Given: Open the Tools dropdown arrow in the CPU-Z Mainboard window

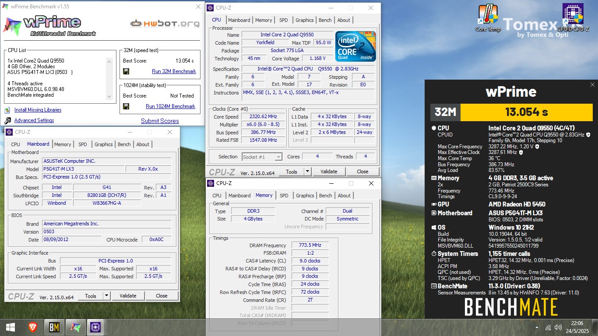Looking at the screenshot, I should [x=107, y=296].
